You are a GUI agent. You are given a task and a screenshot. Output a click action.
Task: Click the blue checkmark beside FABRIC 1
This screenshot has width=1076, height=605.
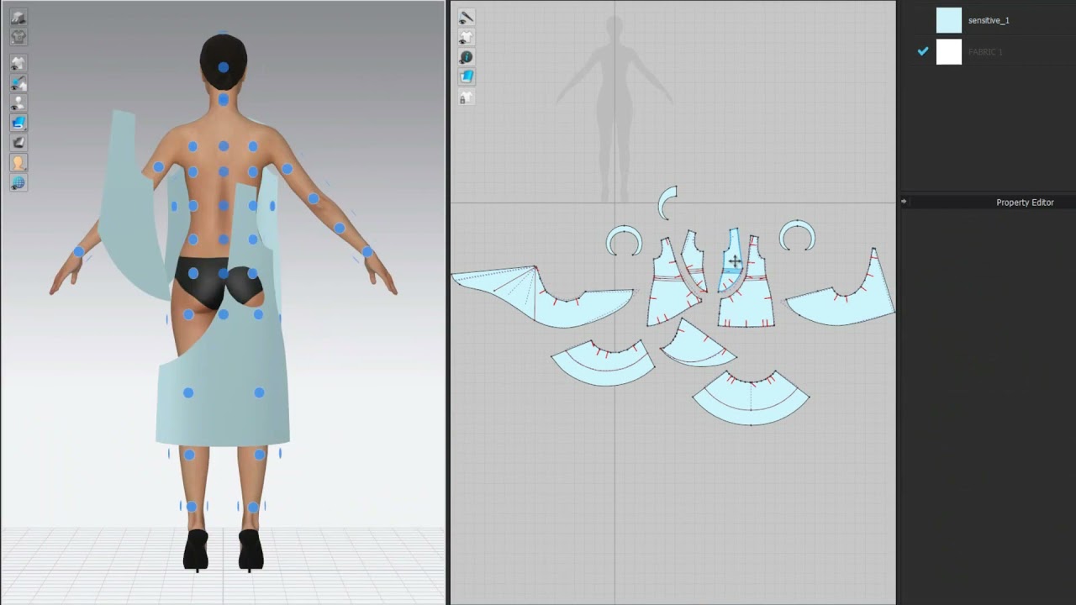tap(923, 51)
